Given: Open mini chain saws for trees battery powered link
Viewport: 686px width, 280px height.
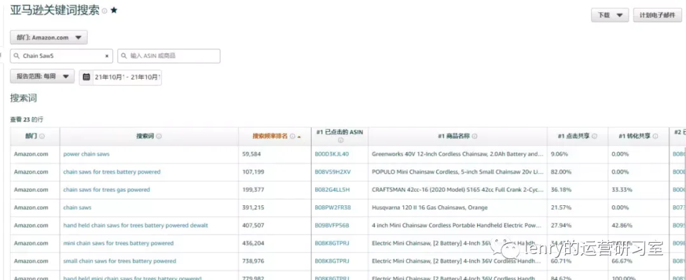Looking at the screenshot, I should tap(119, 243).
